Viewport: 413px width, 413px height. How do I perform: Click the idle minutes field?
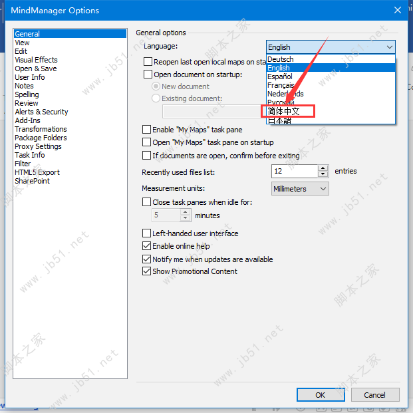pos(166,215)
